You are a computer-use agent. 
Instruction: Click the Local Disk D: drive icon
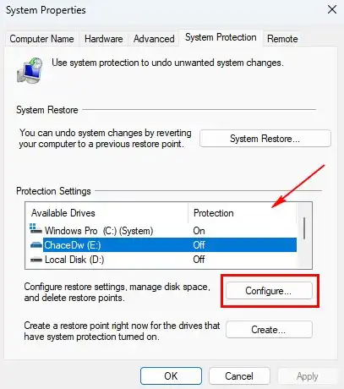[36, 260]
